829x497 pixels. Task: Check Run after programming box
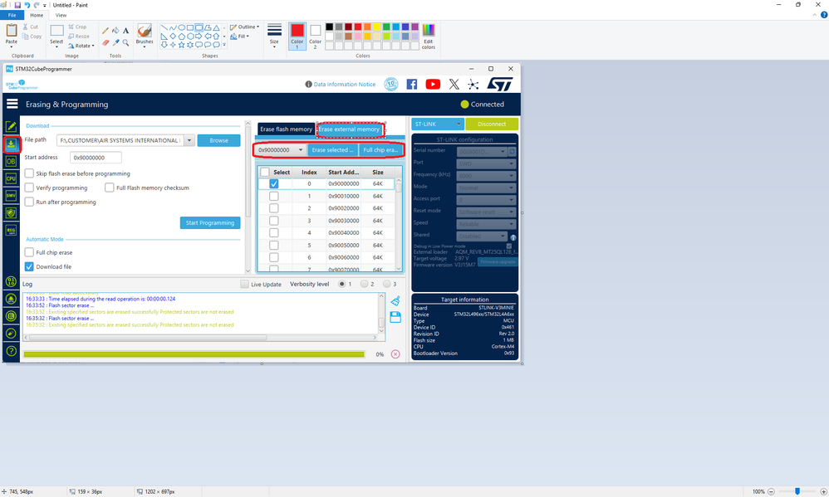point(30,202)
